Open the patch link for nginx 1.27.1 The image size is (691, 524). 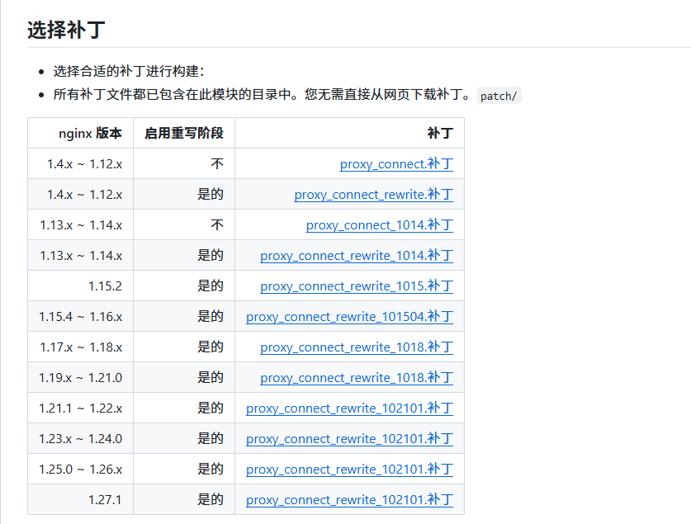(349, 500)
